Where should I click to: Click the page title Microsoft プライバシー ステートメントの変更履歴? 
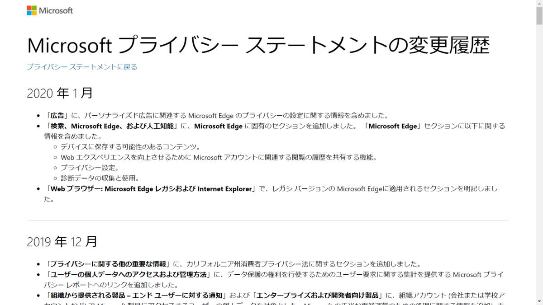click(x=258, y=45)
